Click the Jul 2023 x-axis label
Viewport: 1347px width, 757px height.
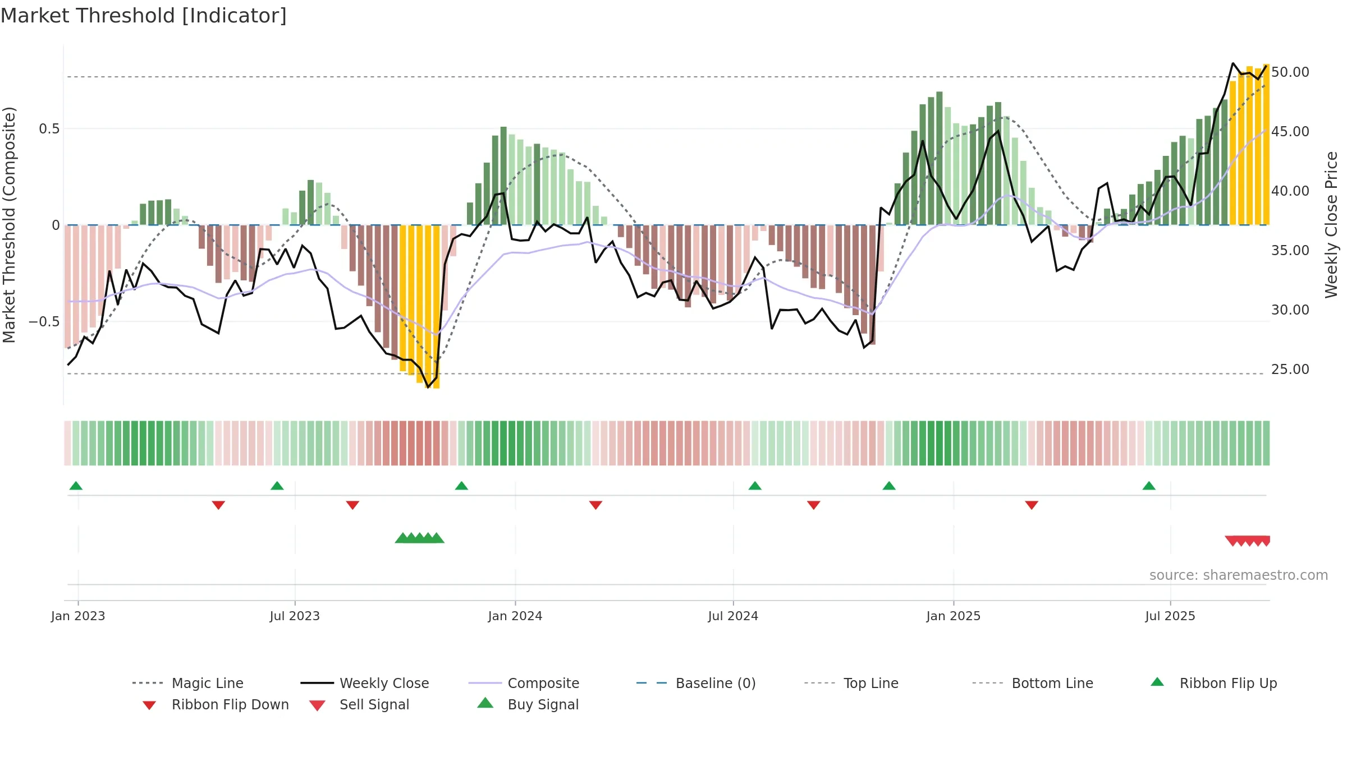295,616
